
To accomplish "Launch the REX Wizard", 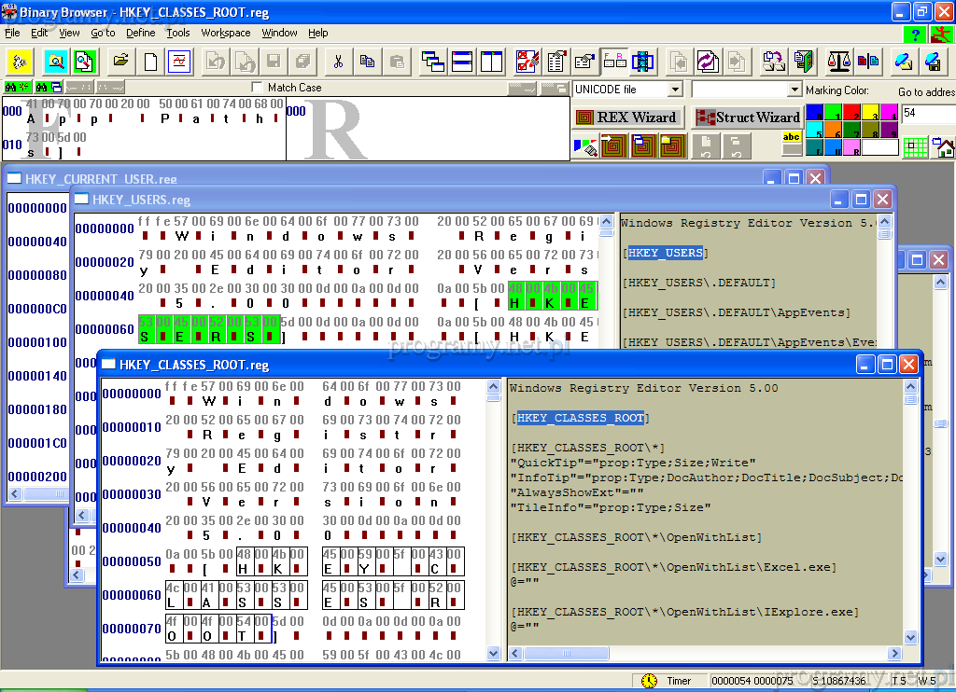I will [626, 118].
